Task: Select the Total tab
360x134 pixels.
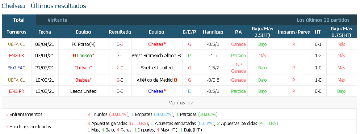Action: (19, 20)
